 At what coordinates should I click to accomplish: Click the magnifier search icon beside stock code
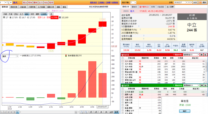pos(8,3)
